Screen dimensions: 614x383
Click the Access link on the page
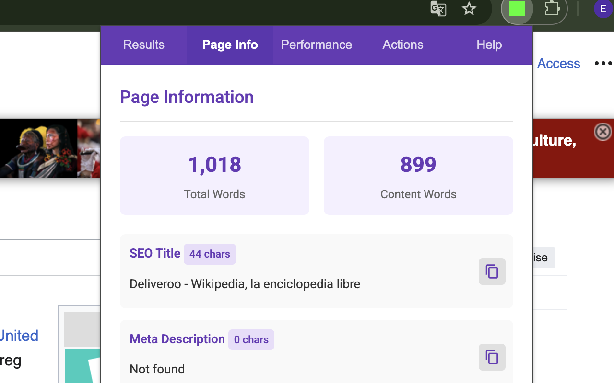(558, 63)
